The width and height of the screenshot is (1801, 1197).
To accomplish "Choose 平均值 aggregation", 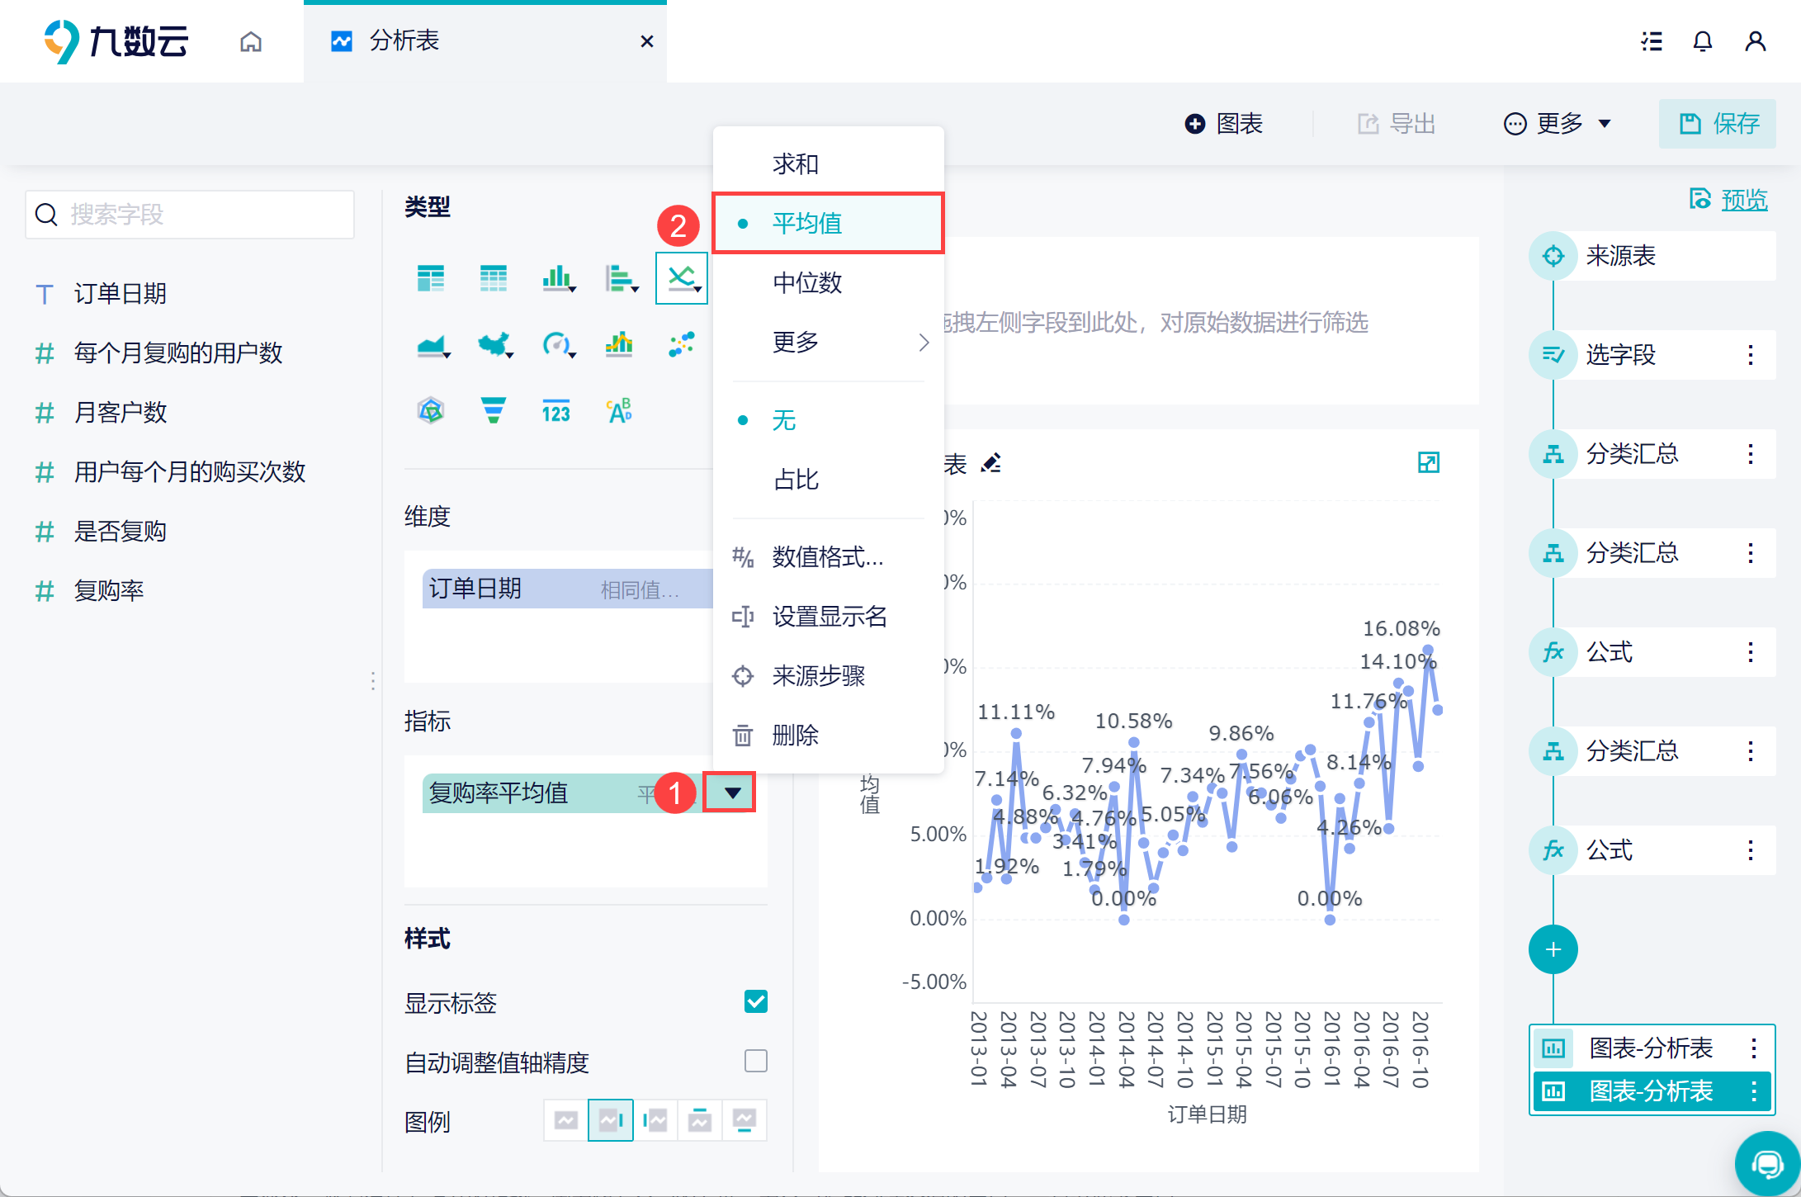I will (828, 223).
